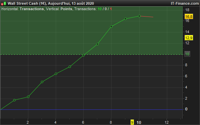Viewport: 200px width, 125px height.
Task: Click the red losing segment after transaction 10
Action: (147, 17)
